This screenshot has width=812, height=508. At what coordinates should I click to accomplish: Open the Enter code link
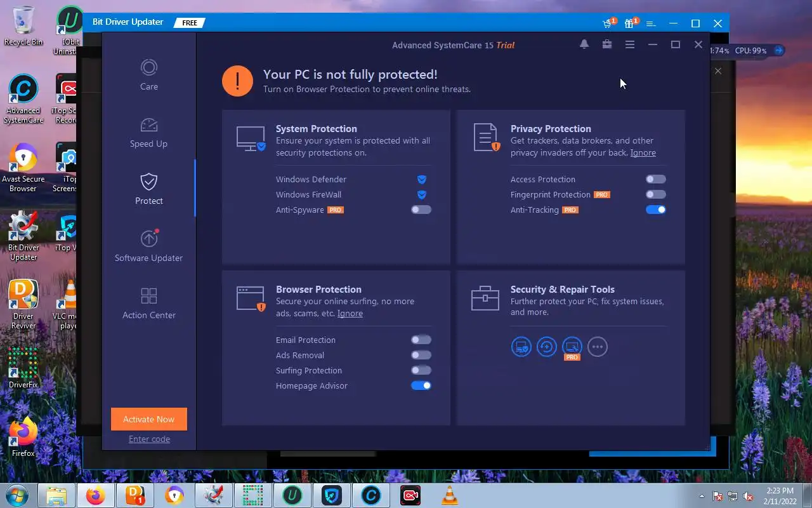(x=149, y=439)
